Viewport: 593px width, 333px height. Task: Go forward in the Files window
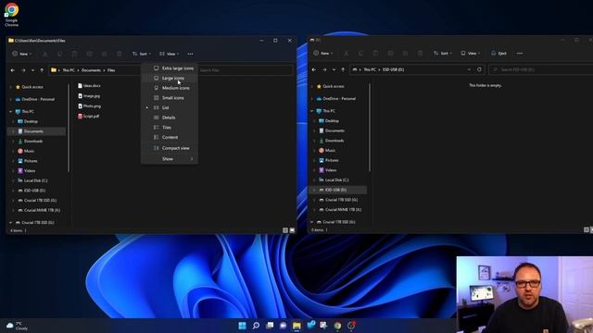(x=23, y=70)
